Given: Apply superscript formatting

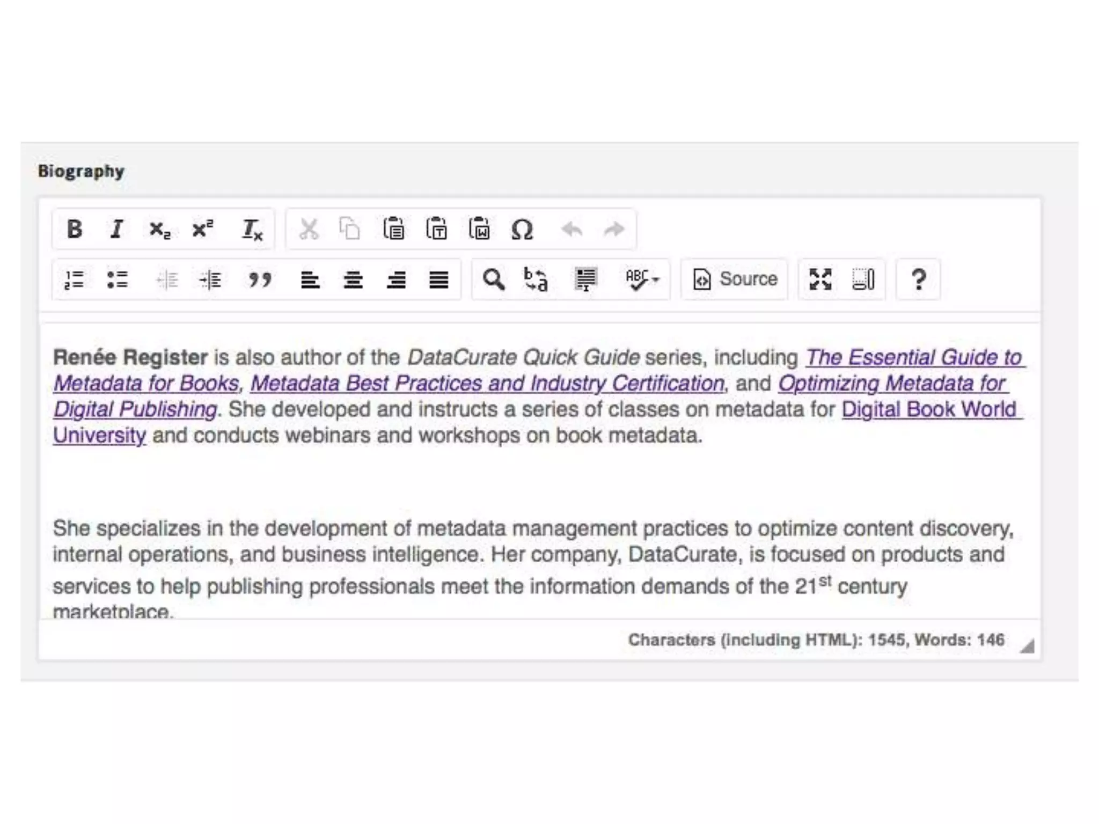Looking at the screenshot, I should pyautogui.click(x=202, y=229).
